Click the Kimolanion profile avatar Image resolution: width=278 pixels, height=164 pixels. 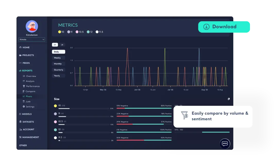pyautogui.click(x=32, y=26)
